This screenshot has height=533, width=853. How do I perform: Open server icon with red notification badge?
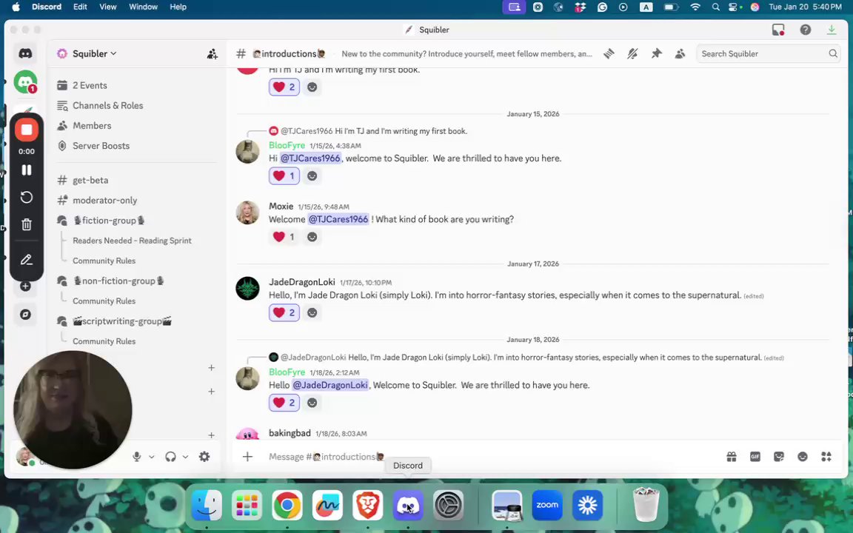click(x=26, y=82)
